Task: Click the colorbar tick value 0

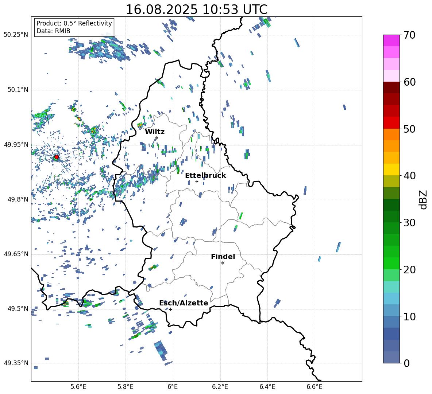Action: [406, 363]
